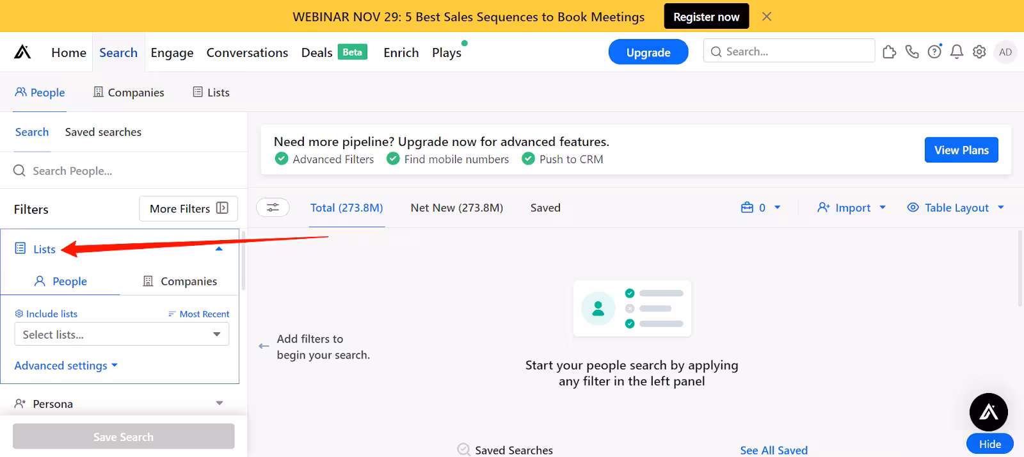Switch to the Net New tab

point(456,207)
